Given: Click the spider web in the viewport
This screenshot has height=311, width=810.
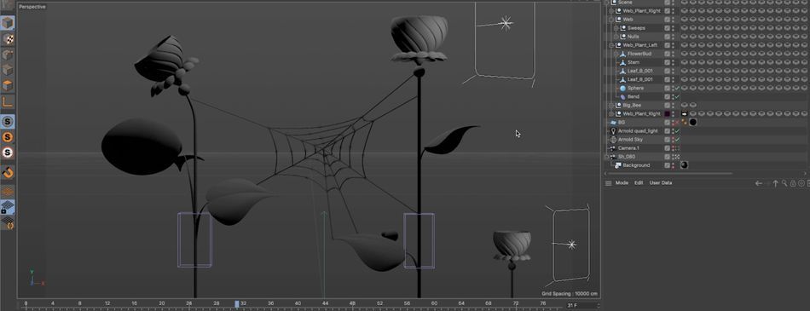Looking at the screenshot, I should tap(323, 151).
